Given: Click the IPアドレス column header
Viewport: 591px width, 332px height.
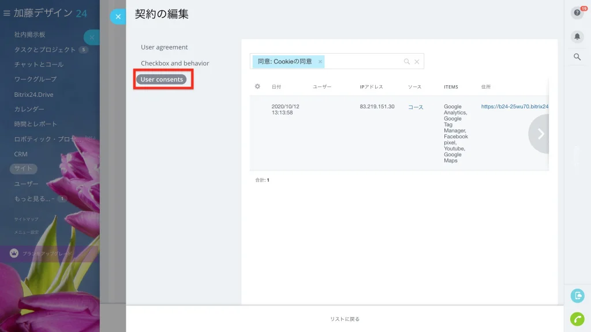Looking at the screenshot, I should pyautogui.click(x=371, y=87).
